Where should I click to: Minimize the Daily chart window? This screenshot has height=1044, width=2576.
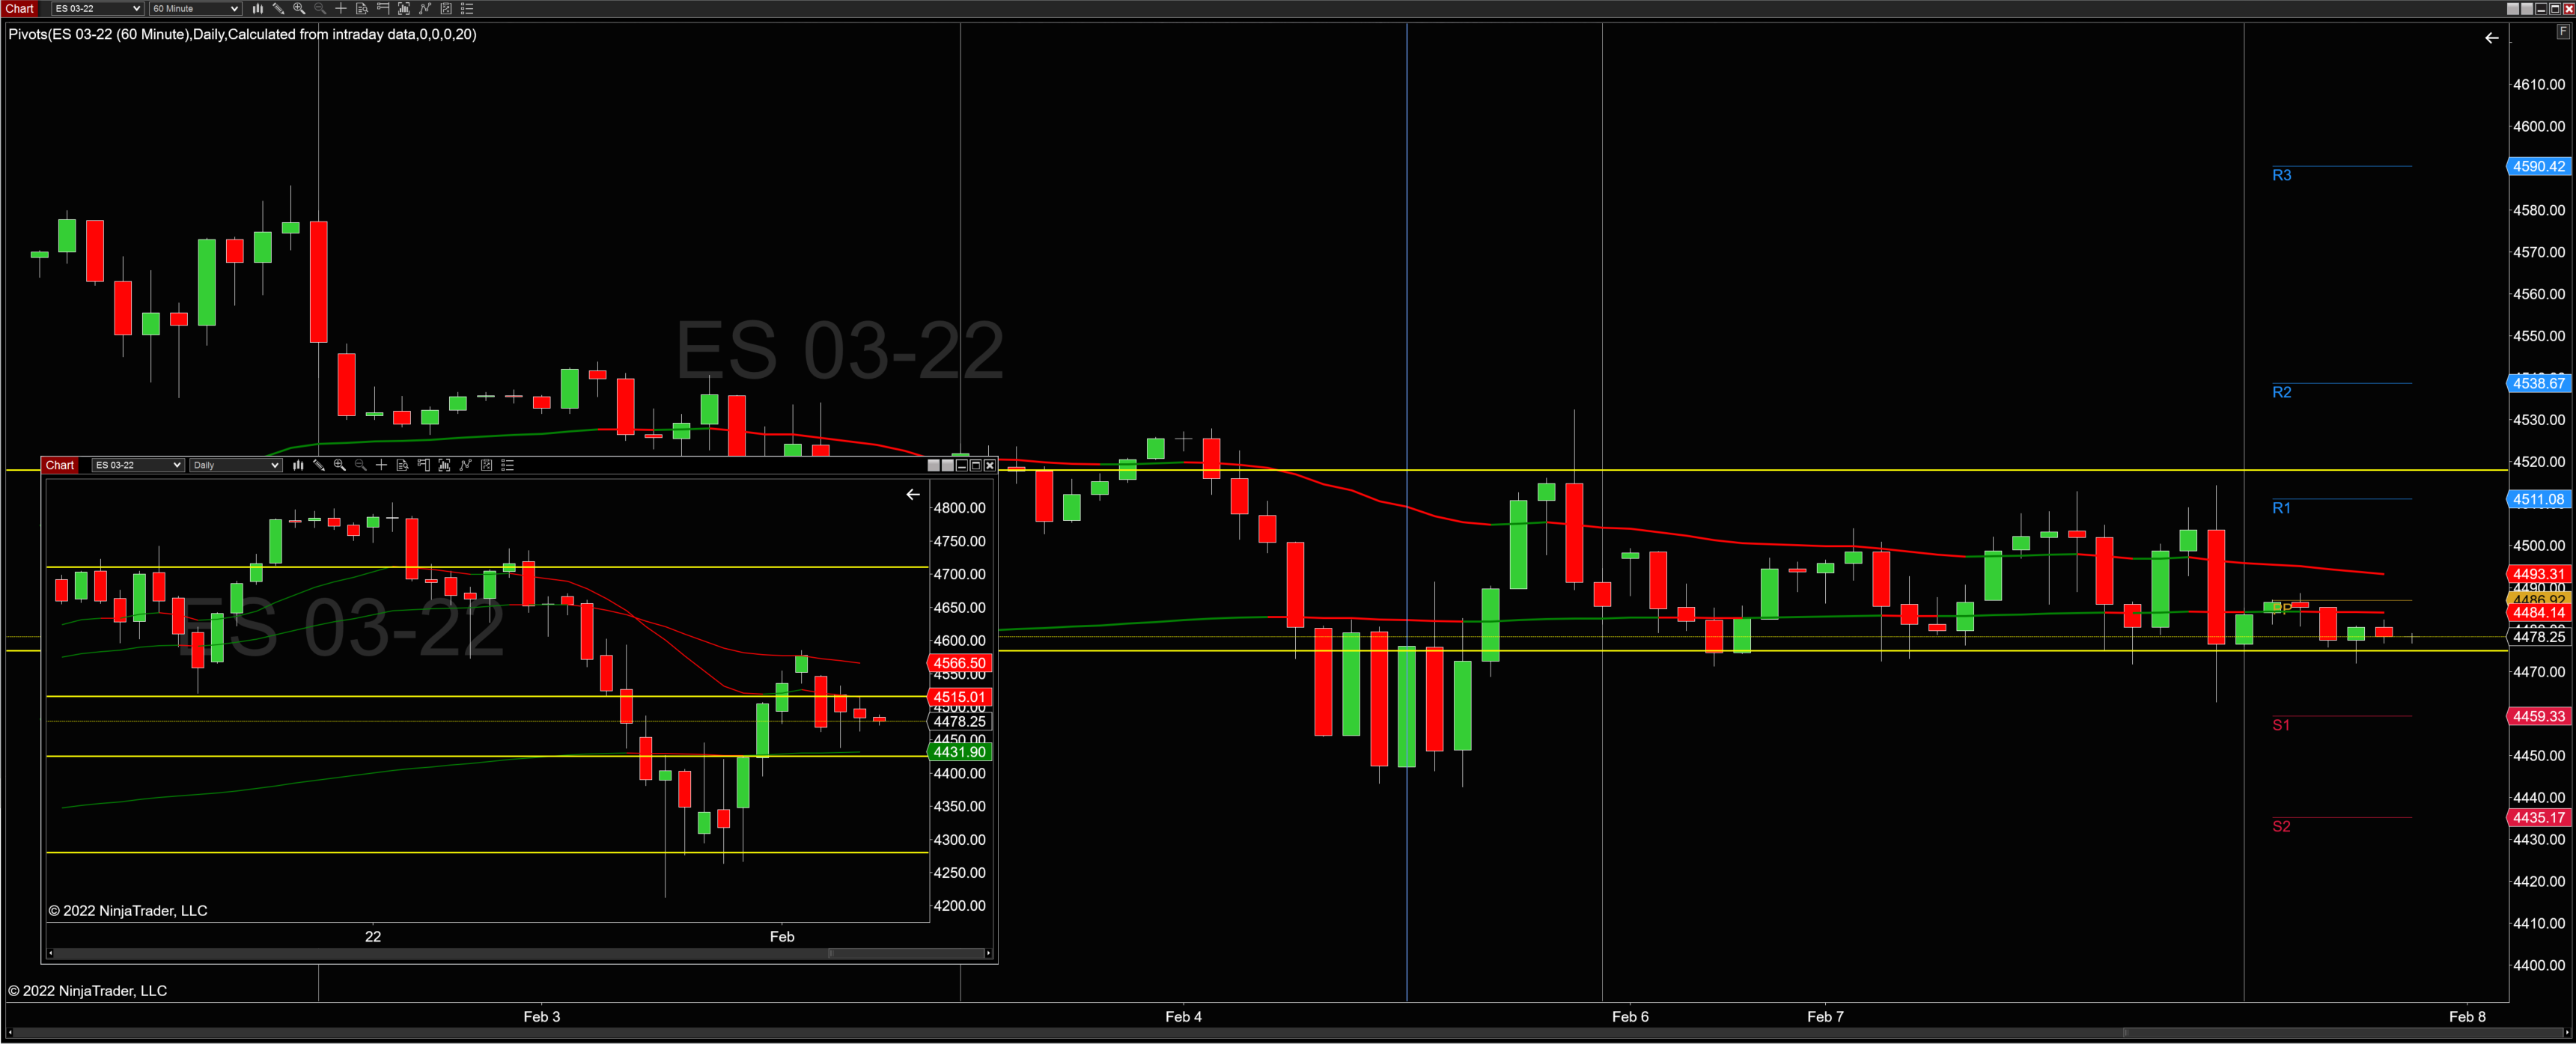(961, 465)
